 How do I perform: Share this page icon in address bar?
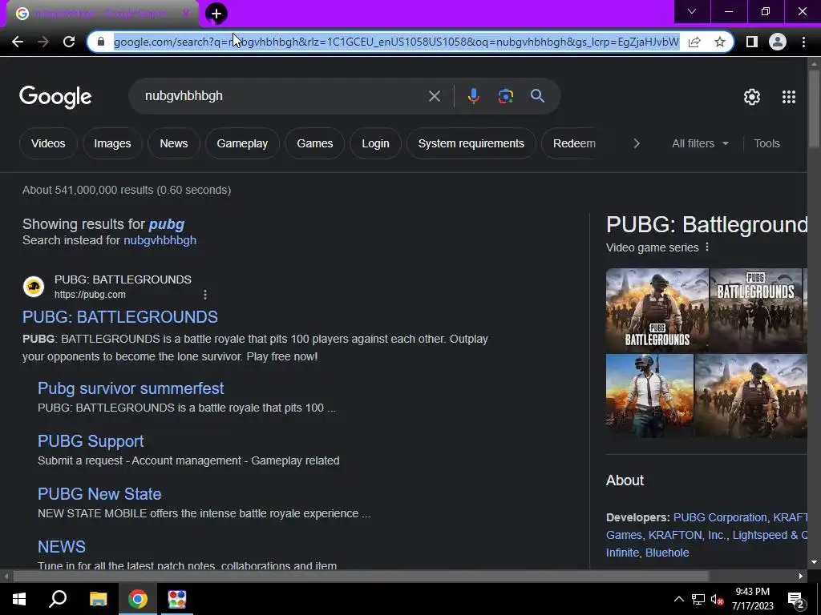(694, 42)
